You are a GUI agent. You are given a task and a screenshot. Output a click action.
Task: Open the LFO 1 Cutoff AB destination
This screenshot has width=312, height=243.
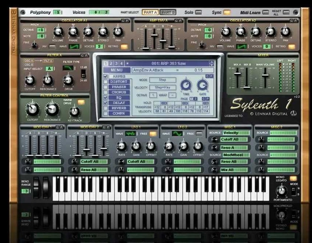pos(141,162)
